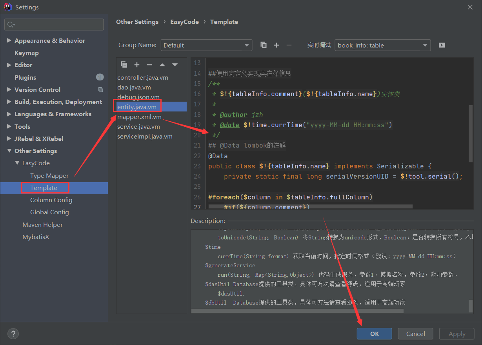Expand the Editor section
This screenshot has width=482, height=345.
9,65
